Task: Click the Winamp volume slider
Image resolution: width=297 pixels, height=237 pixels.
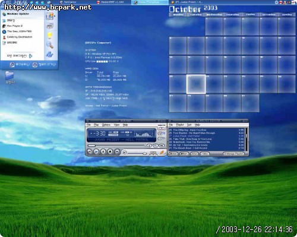Action: point(137,153)
